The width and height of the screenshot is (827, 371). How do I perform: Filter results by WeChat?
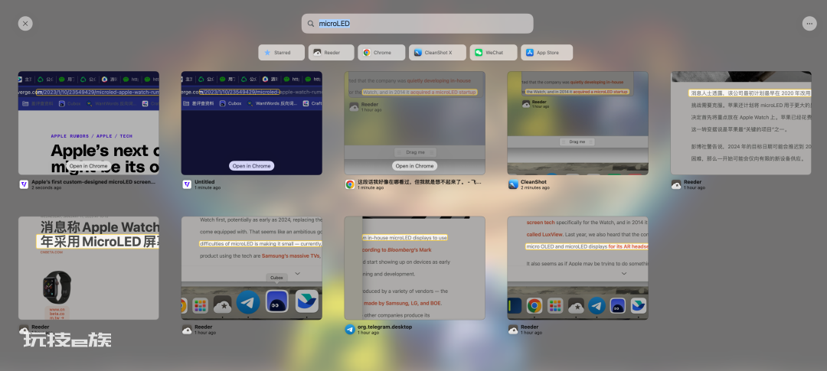(x=493, y=53)
